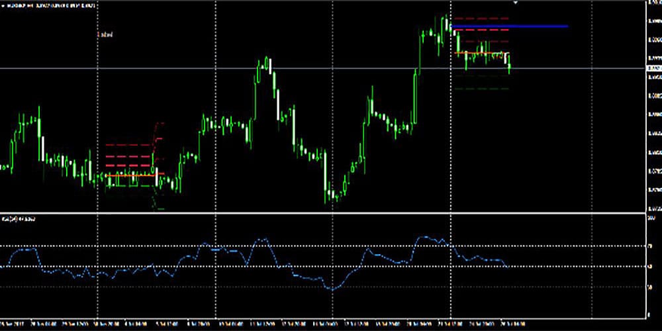Click the text label object at upper left

click(x=105, y=34)
